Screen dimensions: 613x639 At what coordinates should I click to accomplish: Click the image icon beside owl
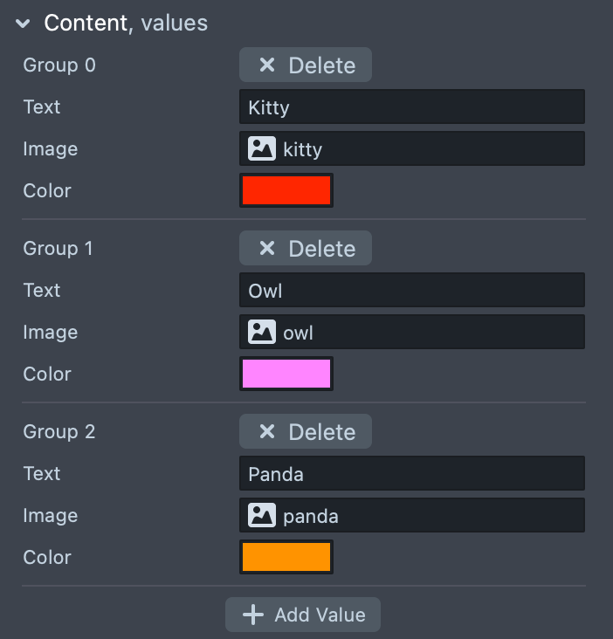click(262, 333)
